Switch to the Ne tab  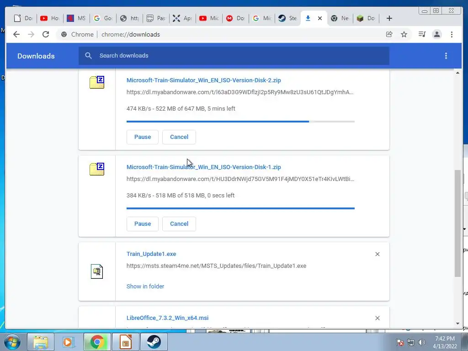pos(340,18)
